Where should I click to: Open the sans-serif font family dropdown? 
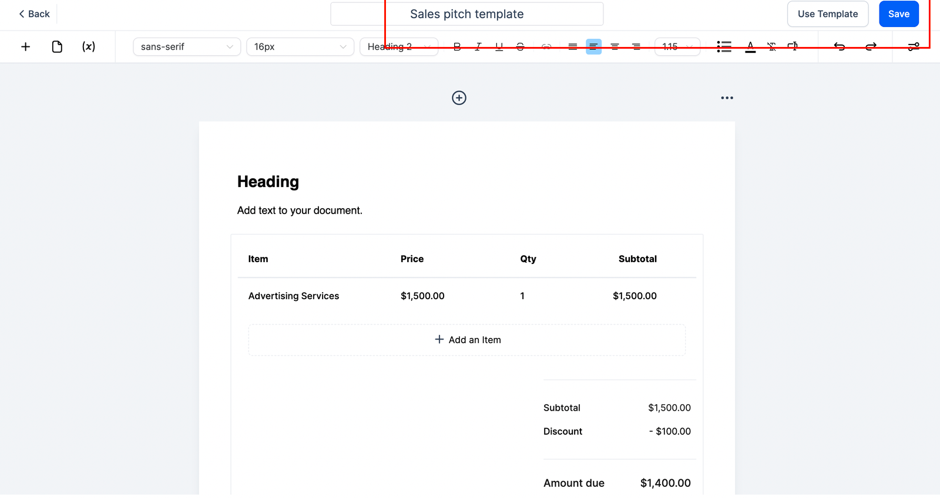point(187,47)
